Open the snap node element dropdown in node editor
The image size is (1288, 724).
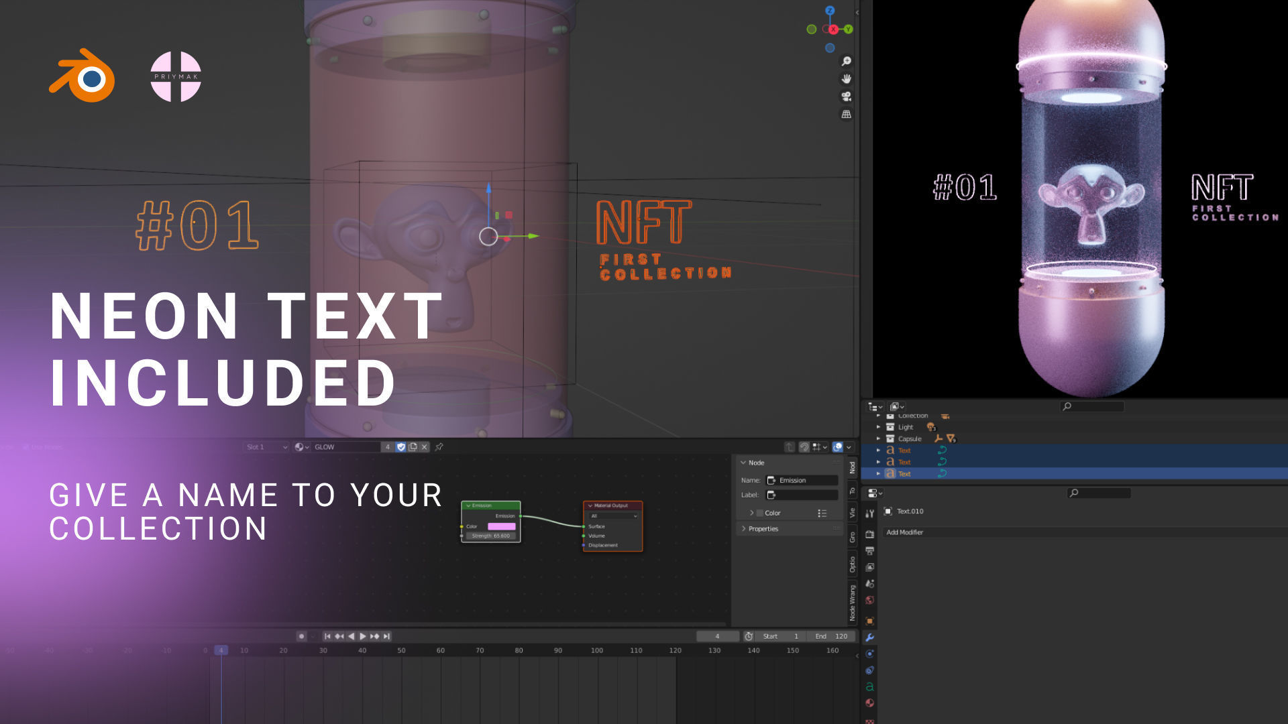tap(819, 447)
